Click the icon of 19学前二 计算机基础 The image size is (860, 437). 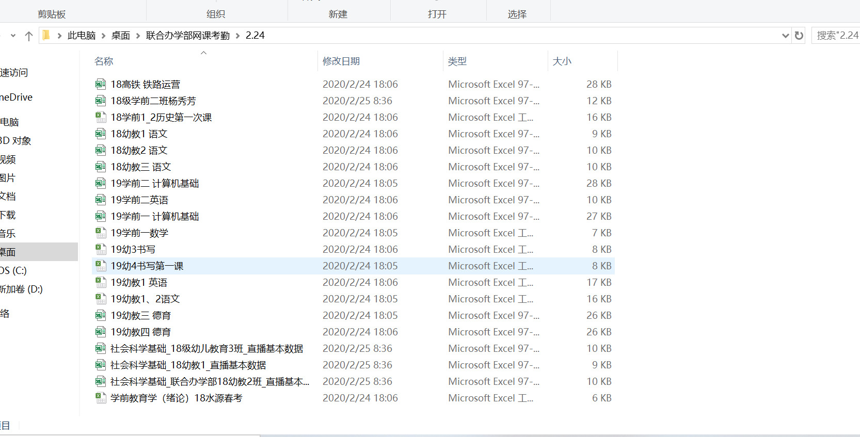pos(101,183)
